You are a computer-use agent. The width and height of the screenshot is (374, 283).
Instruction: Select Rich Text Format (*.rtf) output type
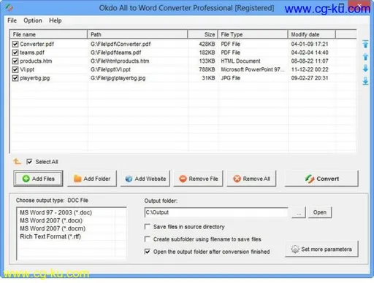(x=50, y=236)
